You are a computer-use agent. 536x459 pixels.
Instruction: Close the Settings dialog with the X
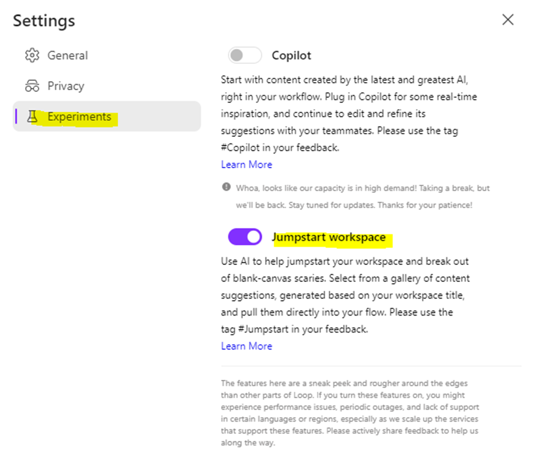click(x=508, y=20)
